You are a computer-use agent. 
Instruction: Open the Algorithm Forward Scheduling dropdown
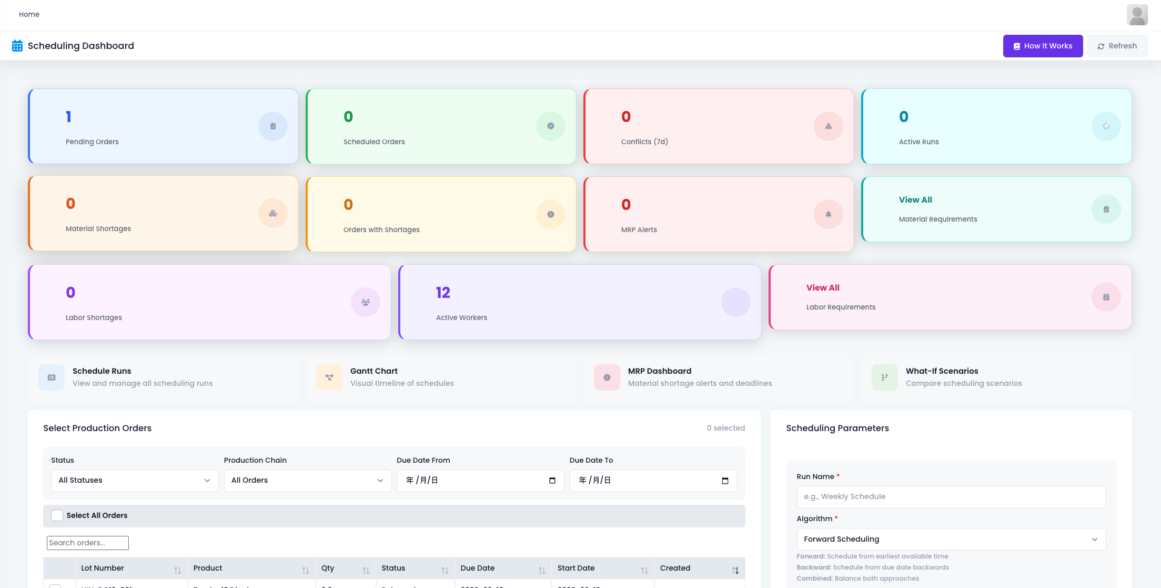pyautogui.click(x=951, y=540)
